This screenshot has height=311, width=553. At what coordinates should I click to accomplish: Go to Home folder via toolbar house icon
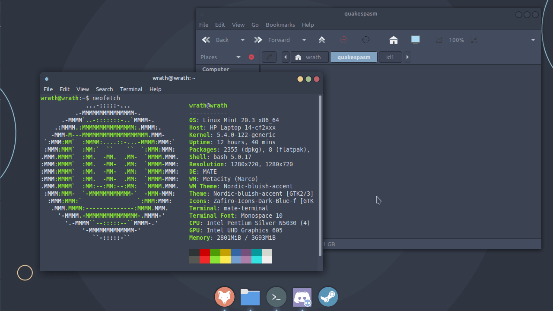[393, 40]
